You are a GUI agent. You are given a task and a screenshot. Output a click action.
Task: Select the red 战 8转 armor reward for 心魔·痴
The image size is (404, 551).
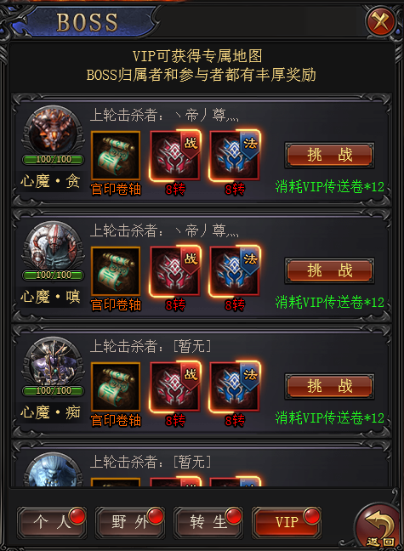point(175,387)
